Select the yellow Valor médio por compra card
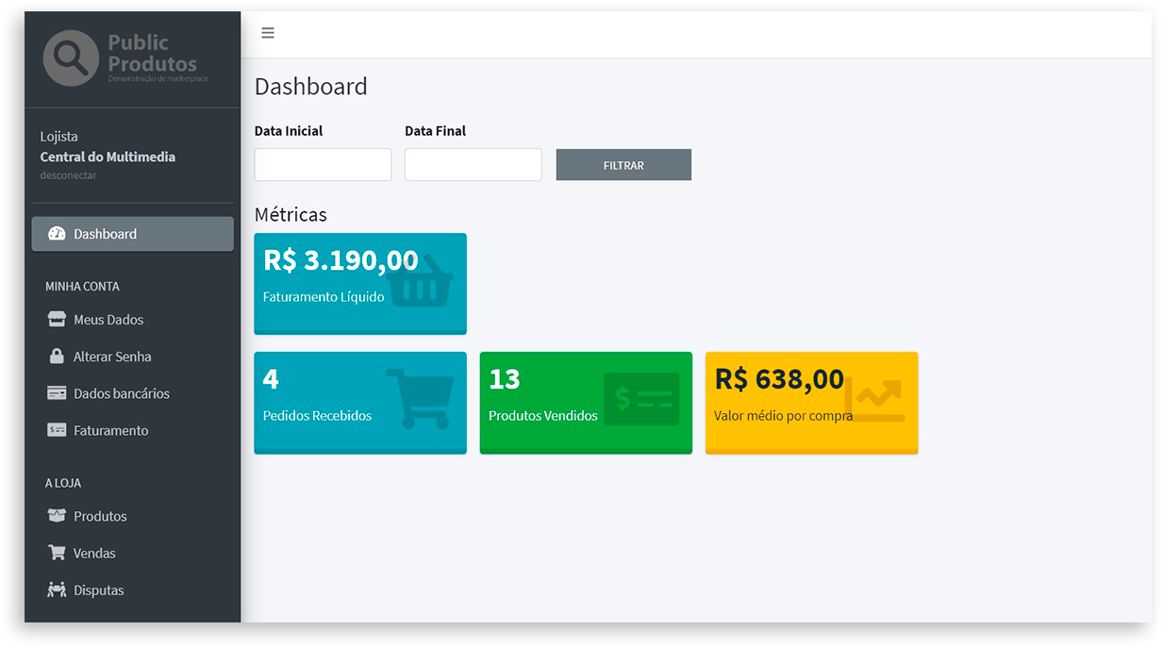1163x647 pixels. tap(812, 403)
